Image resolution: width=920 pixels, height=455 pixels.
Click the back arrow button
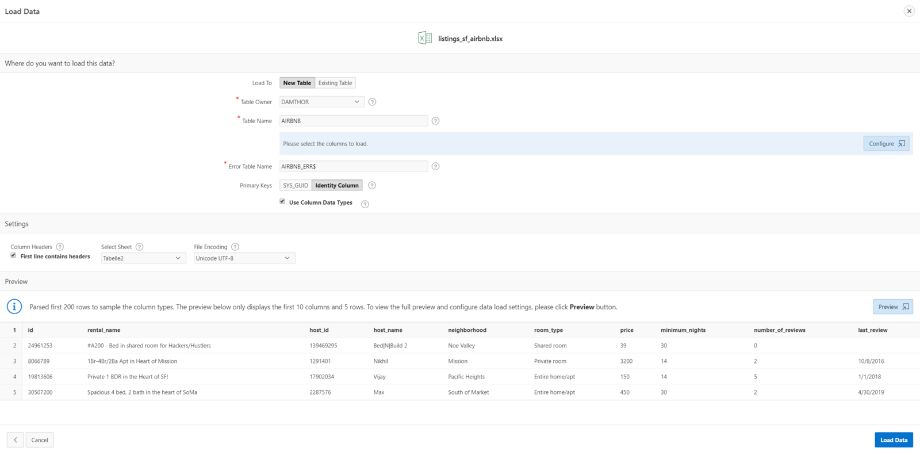16,440
